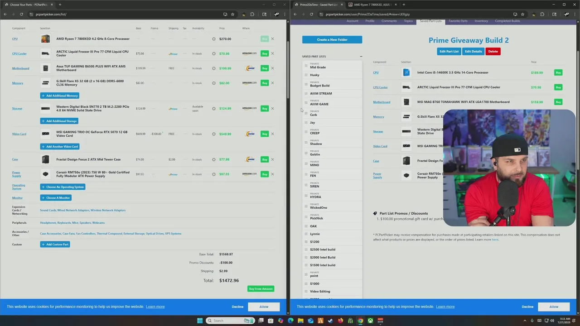This screenshot has height=326, width=580.
Task: Reload the right browser window page
Action: click(311, 14)
